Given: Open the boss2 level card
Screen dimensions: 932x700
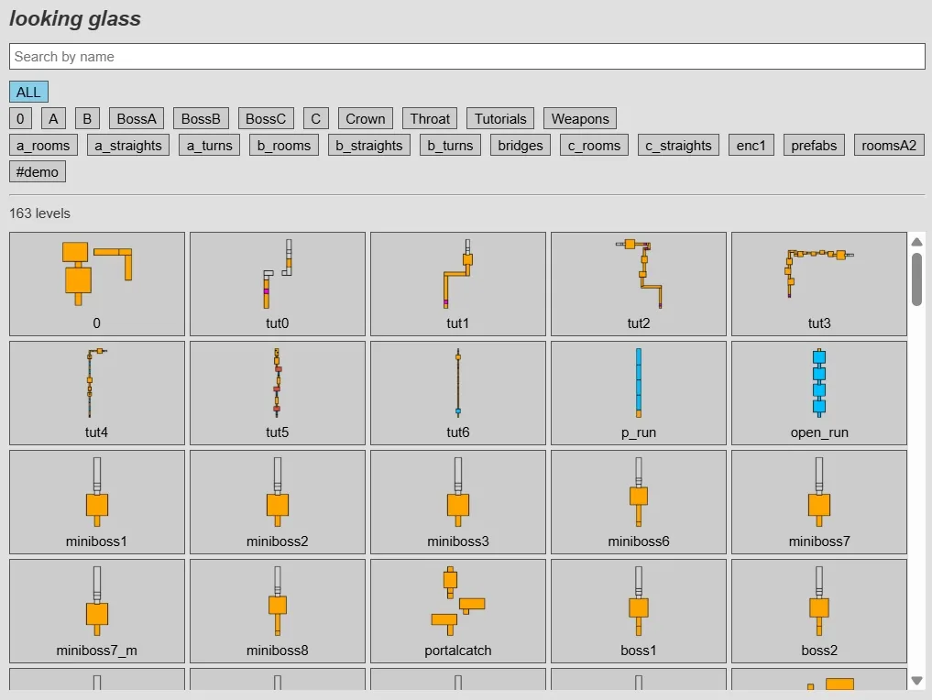Looking at the screenshot, I should [819, 611].
